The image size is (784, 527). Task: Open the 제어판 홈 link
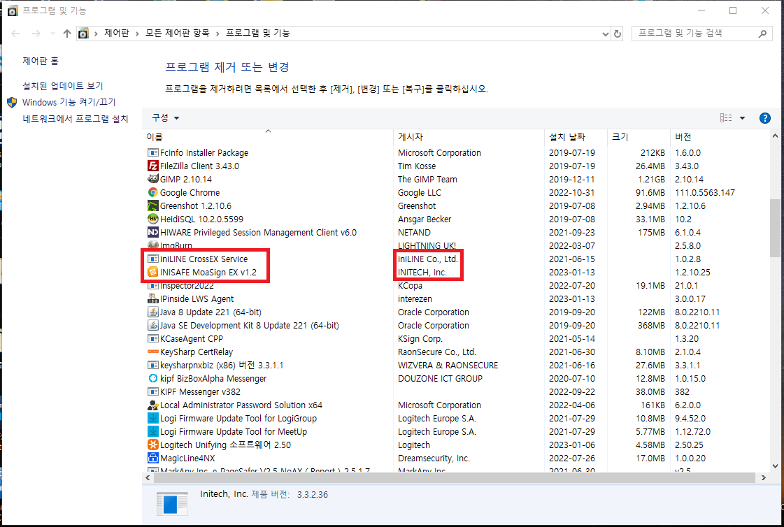tap(41, 61)
